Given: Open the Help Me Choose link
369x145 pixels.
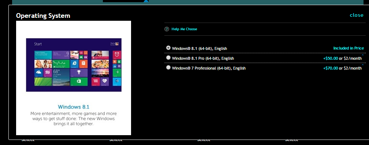Looking at the screenshot, I should click(184, 29).
